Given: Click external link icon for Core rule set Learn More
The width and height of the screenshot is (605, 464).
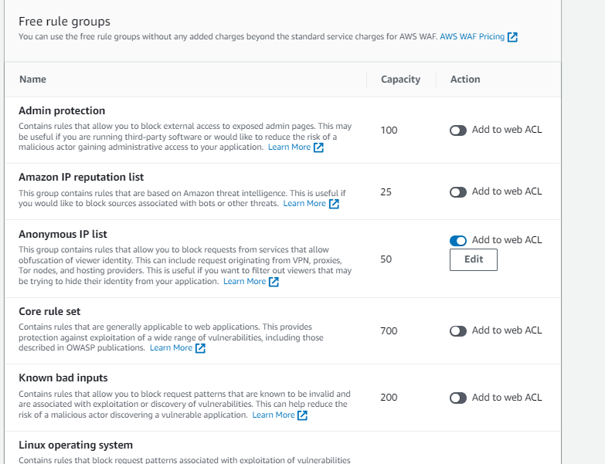Looking at the screenshot, I should click(200, 348).
